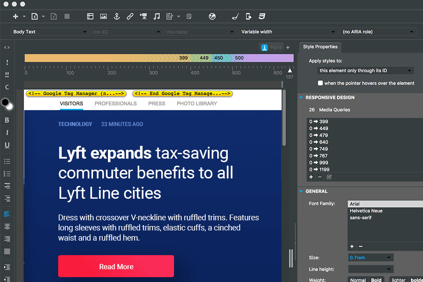Click the 500 purple breakpoint segment
The width and height of the screenshot is (423, 282).
(263, 58)
